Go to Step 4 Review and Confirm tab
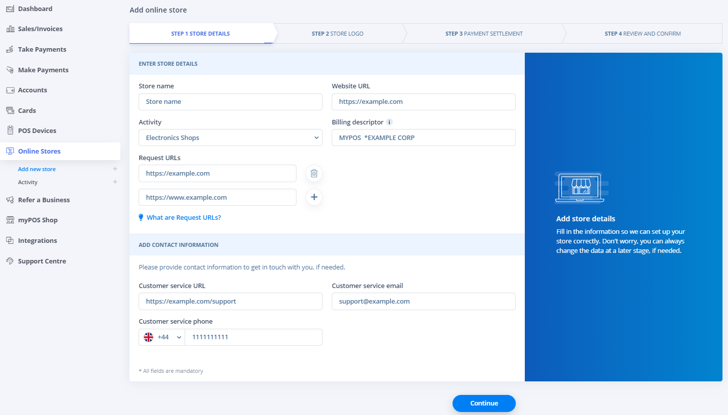 643,34
